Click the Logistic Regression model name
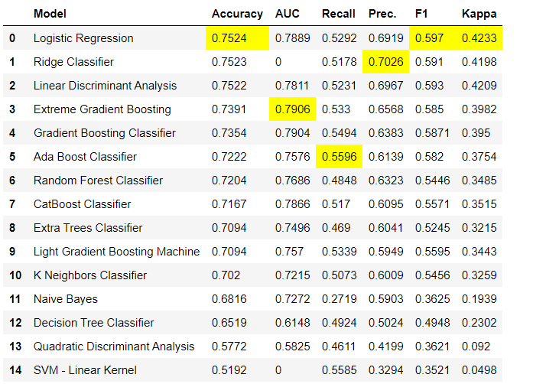The height and width of the screenshot is (384, 559). point(83,38)
